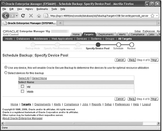
Task: Check the vtd device checkbox
Action: point(23,86)
